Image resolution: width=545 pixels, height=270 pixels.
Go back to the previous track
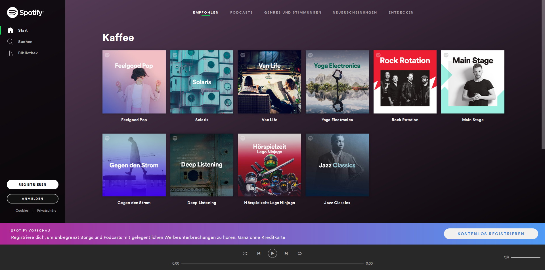pos(259,253)
